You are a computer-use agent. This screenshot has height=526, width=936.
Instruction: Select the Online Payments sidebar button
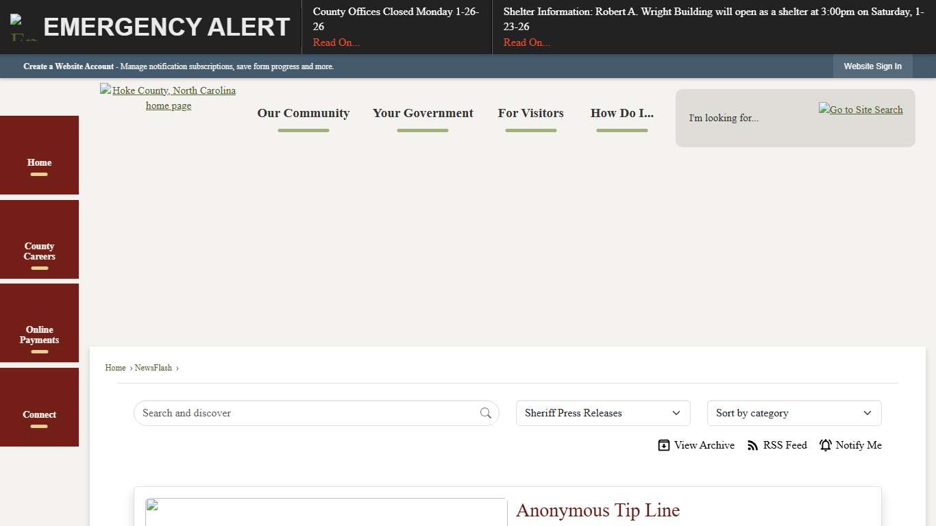pos(39,335)
